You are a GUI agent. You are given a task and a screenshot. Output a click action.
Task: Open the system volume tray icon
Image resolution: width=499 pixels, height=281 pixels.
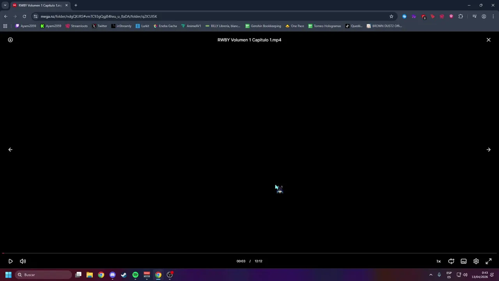pyautogui.click(x=465, y=275)
